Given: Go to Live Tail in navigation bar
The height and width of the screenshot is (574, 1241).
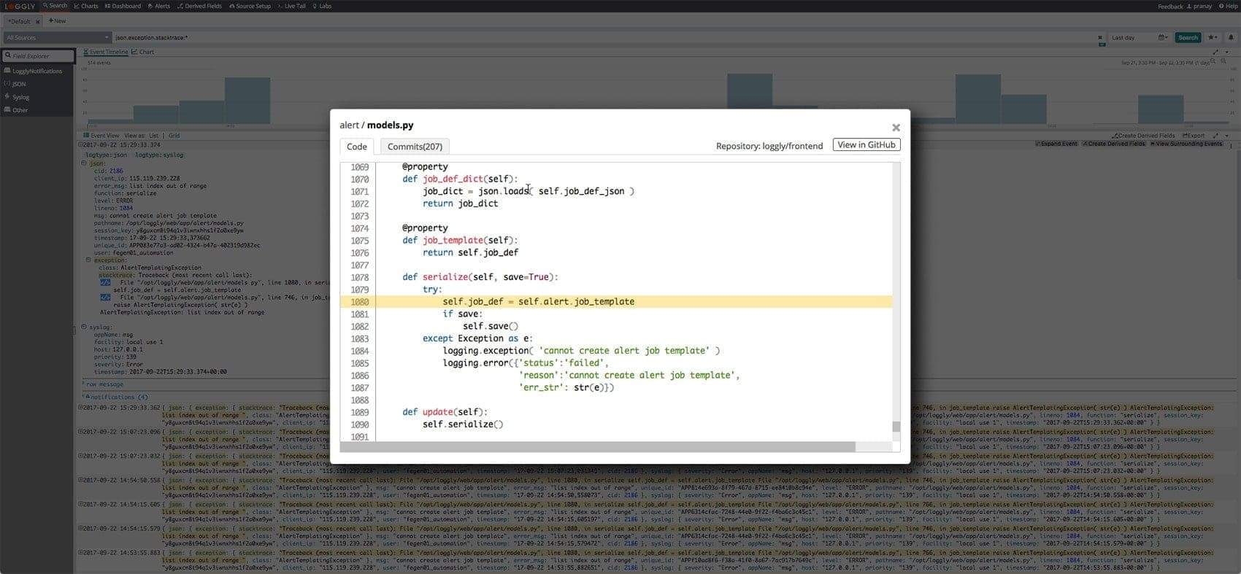Looking at the screenshot, I should pyautogui.click(x=292, y=6).
